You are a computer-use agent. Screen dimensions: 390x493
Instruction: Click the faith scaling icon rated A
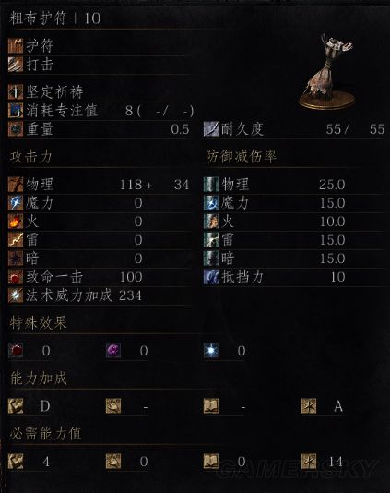(309, 406)
